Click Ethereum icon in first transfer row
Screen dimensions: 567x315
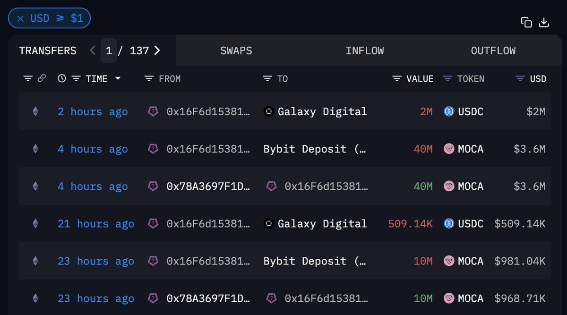(x=35, y=111)
